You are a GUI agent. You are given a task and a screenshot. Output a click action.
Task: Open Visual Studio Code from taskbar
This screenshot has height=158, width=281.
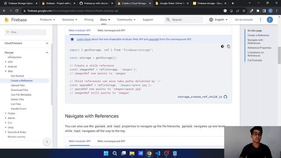point(158,153)
